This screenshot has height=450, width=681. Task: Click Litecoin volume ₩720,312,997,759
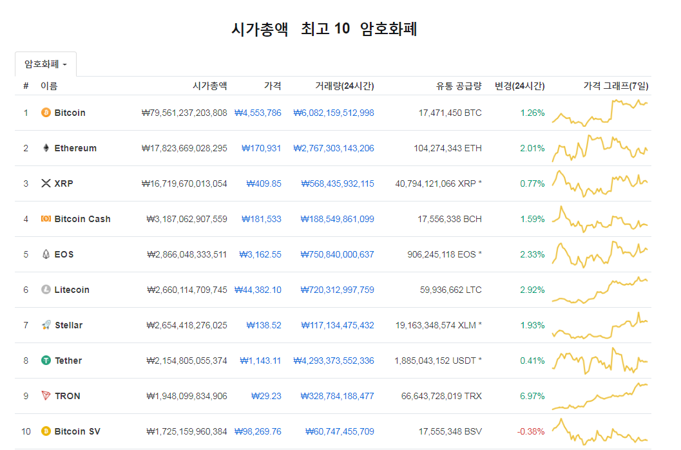pos(338,290)
